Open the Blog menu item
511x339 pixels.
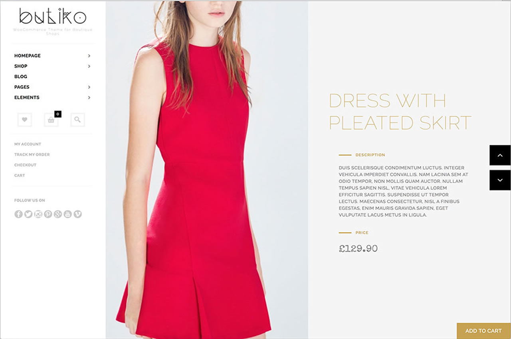pyautogui.click(x=21, y=77)
